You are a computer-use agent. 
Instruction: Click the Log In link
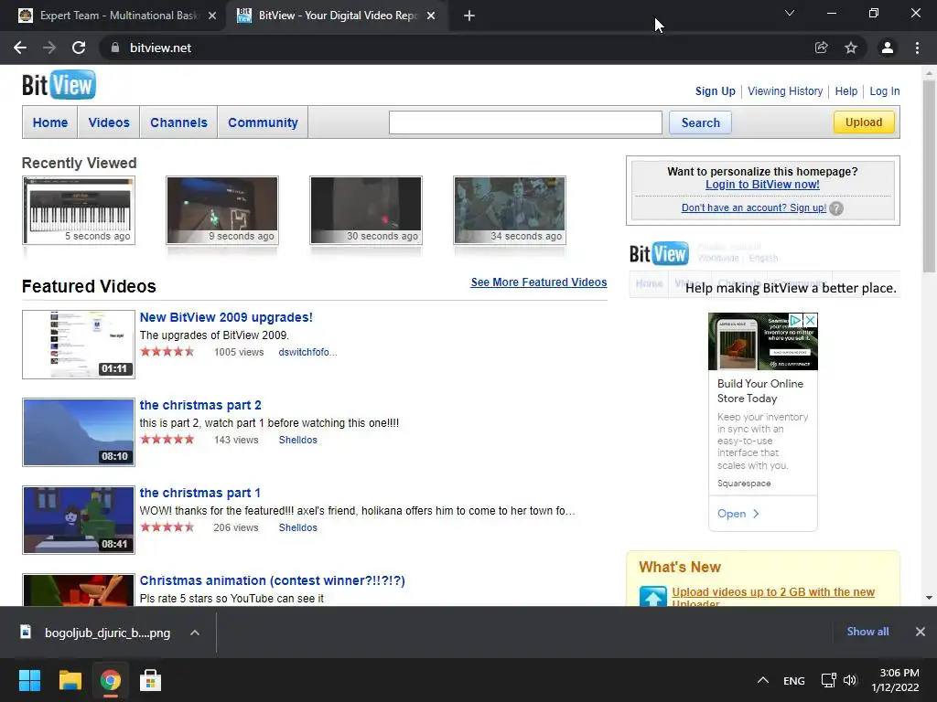point(885,91)
